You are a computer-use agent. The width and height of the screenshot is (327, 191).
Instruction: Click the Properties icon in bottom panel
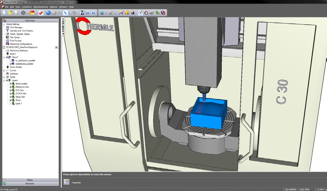click(x=66, y=182)
